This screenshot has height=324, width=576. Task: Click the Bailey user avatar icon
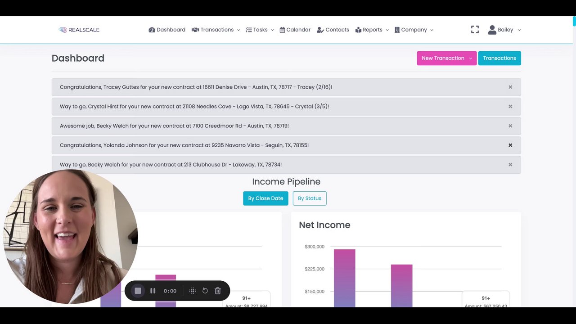pos(492,30)
